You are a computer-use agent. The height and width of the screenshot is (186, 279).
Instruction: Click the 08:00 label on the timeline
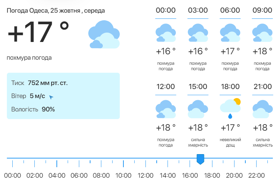pyautogui.click(x=101, y=176)
